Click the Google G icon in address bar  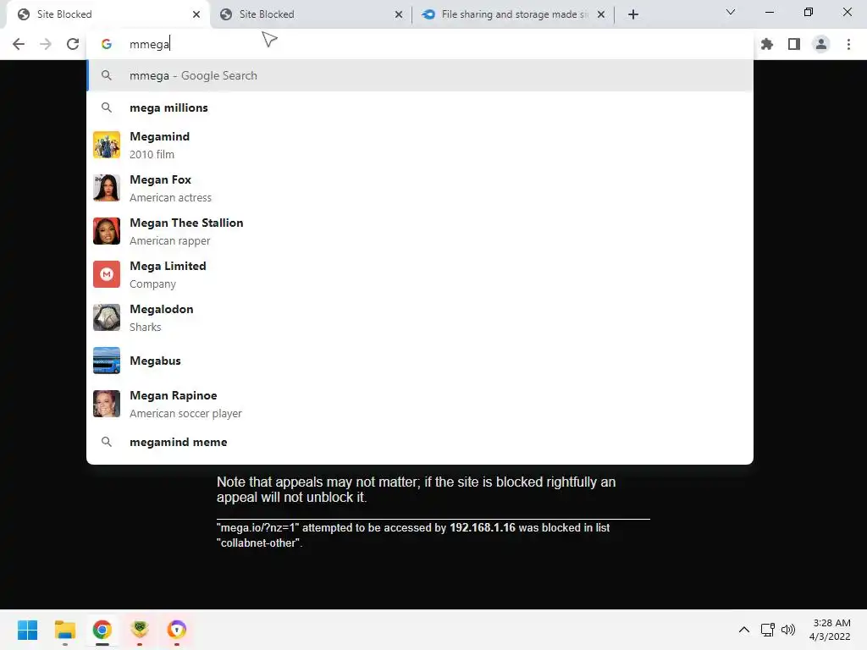(107, 44)
